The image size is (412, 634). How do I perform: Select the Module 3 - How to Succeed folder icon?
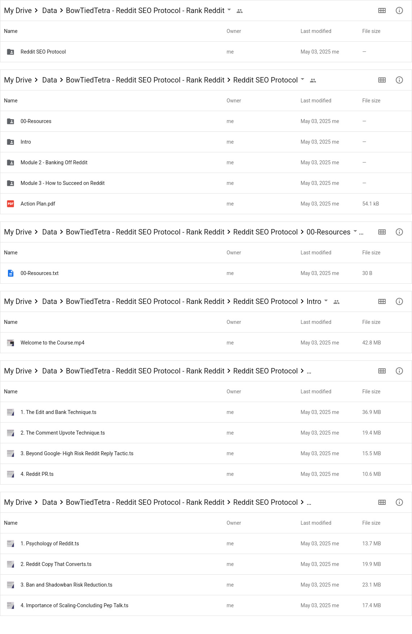(10, 183)
